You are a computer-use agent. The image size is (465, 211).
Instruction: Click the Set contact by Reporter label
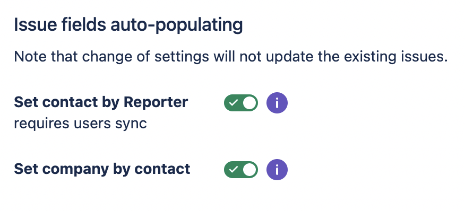pyautogui.click(x=101, y=102)
